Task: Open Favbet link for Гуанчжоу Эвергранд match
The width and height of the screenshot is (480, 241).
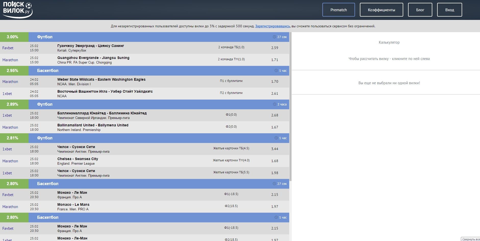Action: click(8, 48)
